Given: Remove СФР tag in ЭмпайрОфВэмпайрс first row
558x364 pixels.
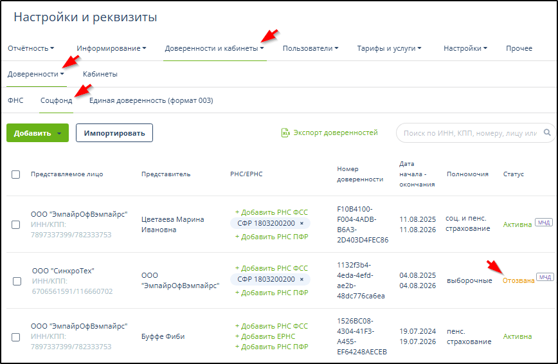Looking at the screenshot, I should (x=301, y=224).
